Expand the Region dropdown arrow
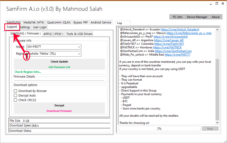This screenshot has width=227, height=143. [79, 54]
